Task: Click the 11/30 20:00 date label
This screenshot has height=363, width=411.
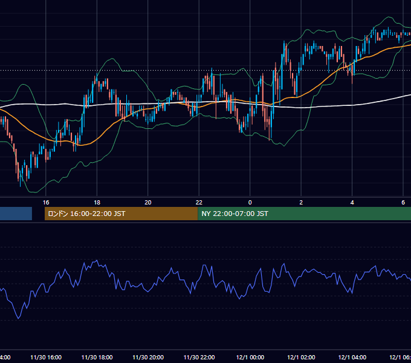Action: point(148,357)
